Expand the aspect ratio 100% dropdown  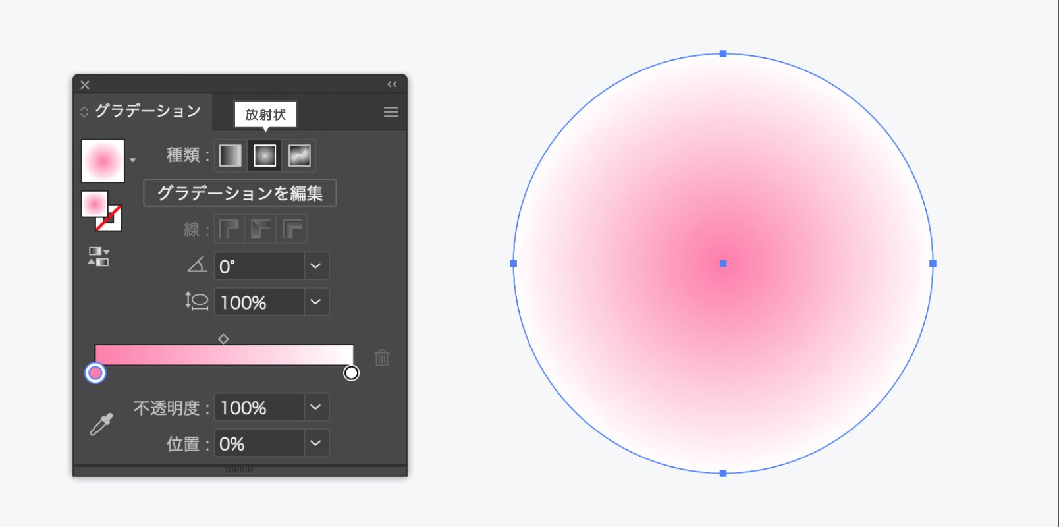pos(315,302)
